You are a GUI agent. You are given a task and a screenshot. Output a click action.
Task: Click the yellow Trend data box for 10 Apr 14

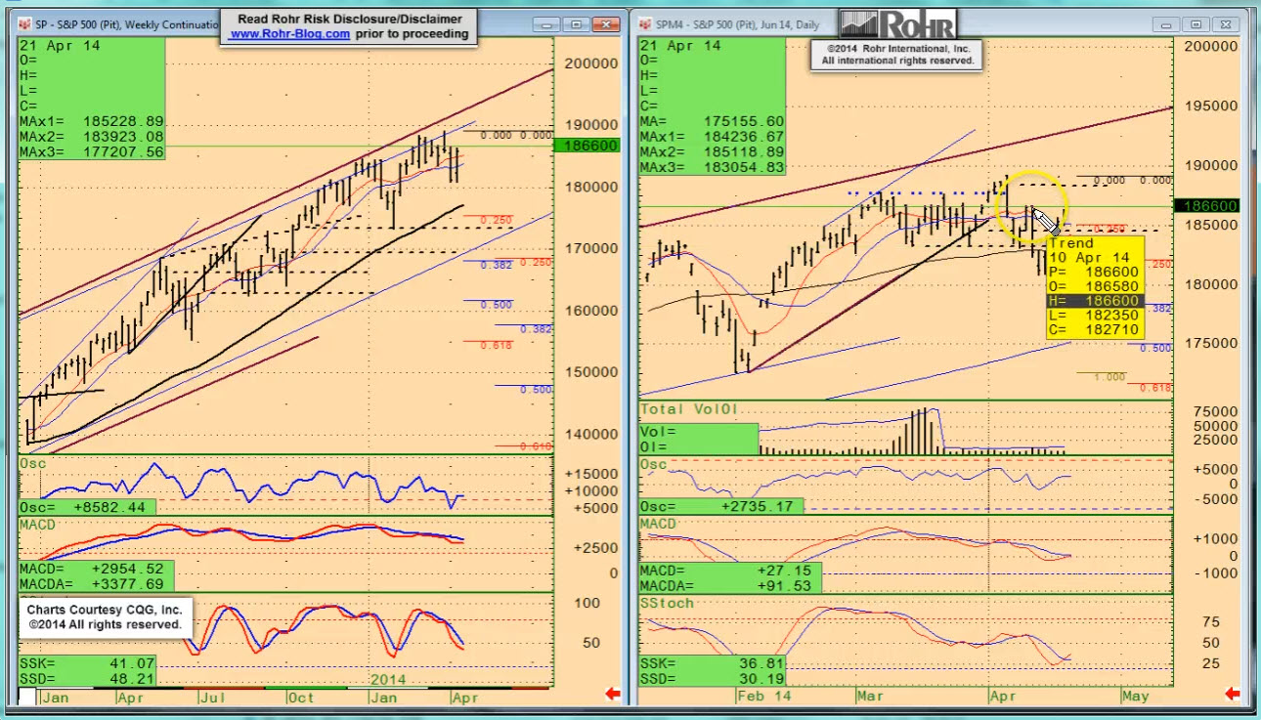1094,288
